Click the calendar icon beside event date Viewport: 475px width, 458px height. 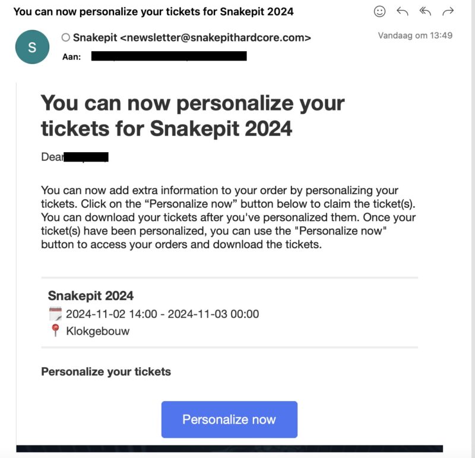click(x=55, y=314)
